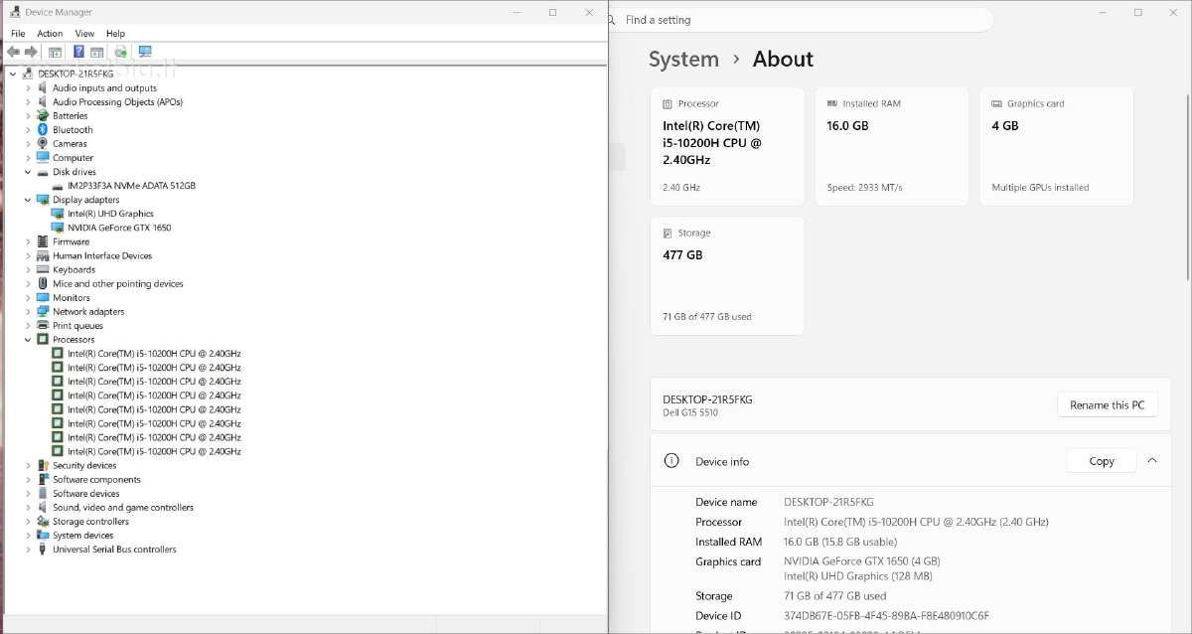
Task: Select the Universal Serial Bus controllers icon
Action: (43, 549)
